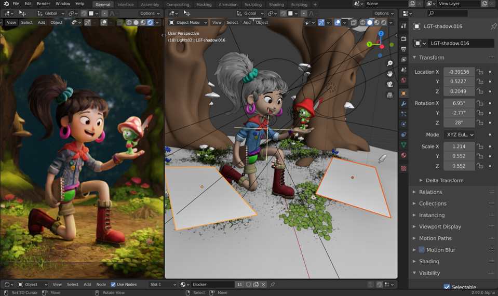The width and height of the screenshot is (498, 296).
Task: Enable solid shading in right viewport
Action: [x=370, y=22]
